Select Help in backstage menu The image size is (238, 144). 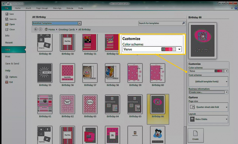pos(8,71)
